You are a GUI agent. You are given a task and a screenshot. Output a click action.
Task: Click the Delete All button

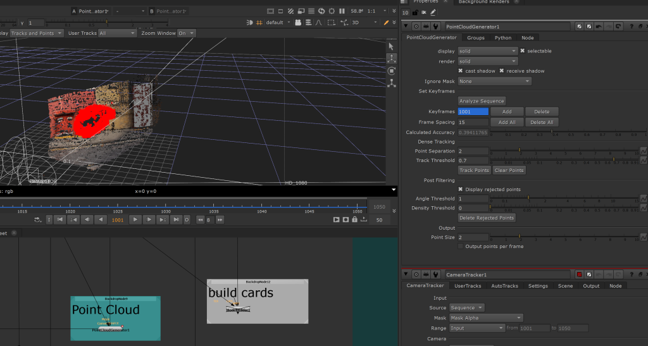(x=542, y=122)
